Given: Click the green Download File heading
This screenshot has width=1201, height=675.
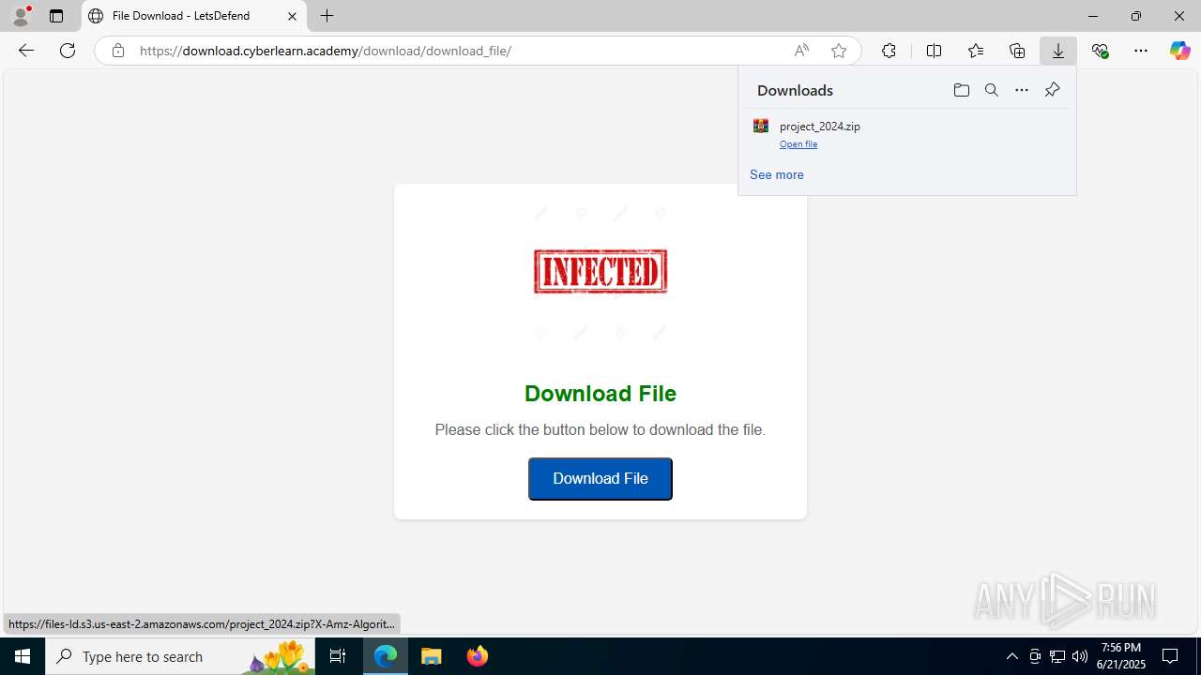Looking at the screenshot, I should click(600, 393).
